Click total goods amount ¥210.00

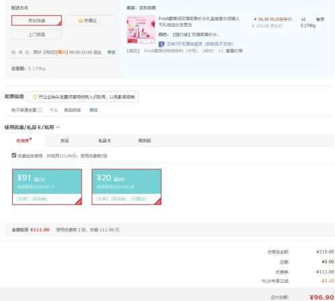pos(325,252)
